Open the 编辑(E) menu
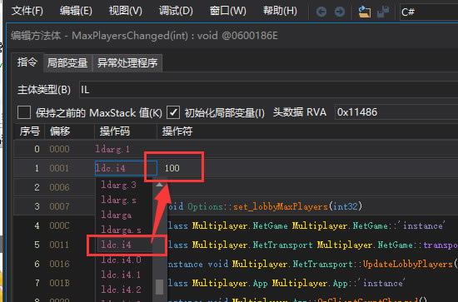This screenshot has width=458, height=302. coord(76,12)
